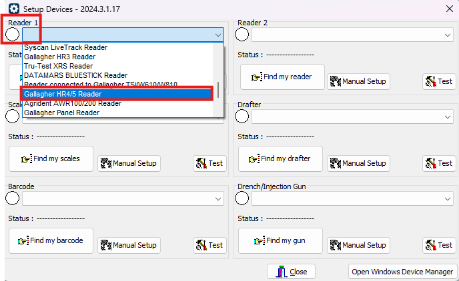
Task: Click gears icon on Reader 2 Manual Setup
Action: [x=336, y=81]
